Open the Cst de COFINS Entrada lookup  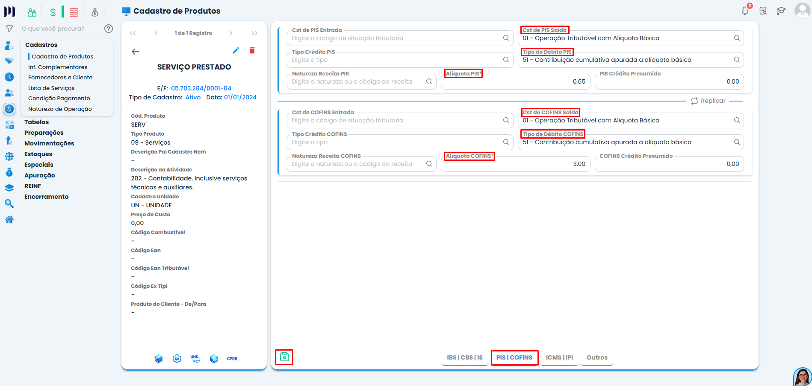point(506,120)
